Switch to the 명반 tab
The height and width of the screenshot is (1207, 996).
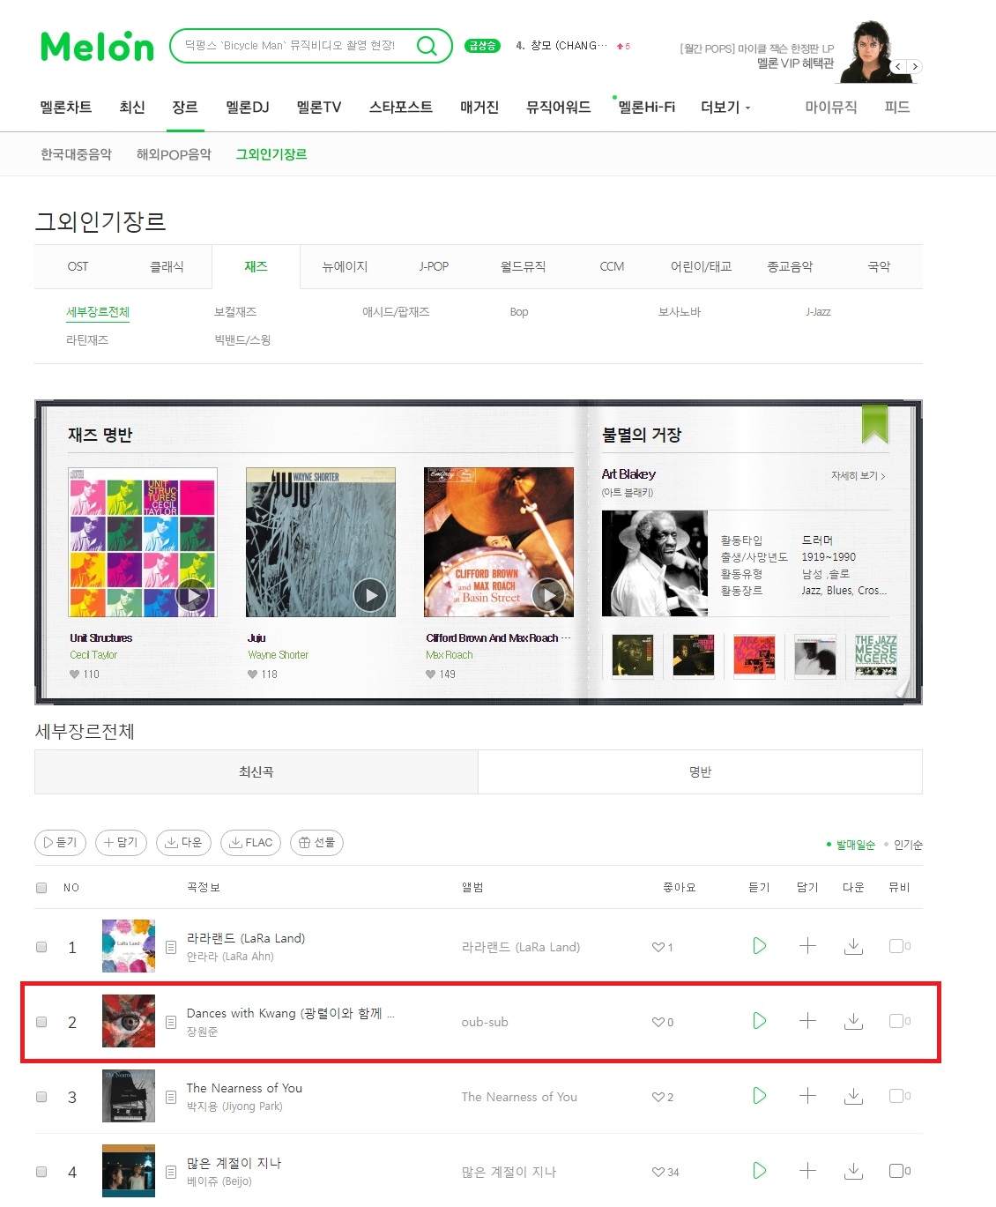point(700,772)
